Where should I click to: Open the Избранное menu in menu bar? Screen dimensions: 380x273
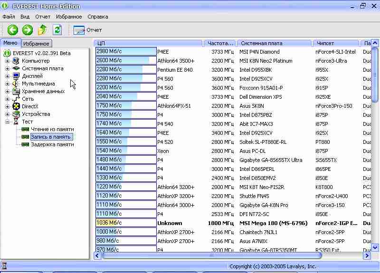tap(69, 17)
